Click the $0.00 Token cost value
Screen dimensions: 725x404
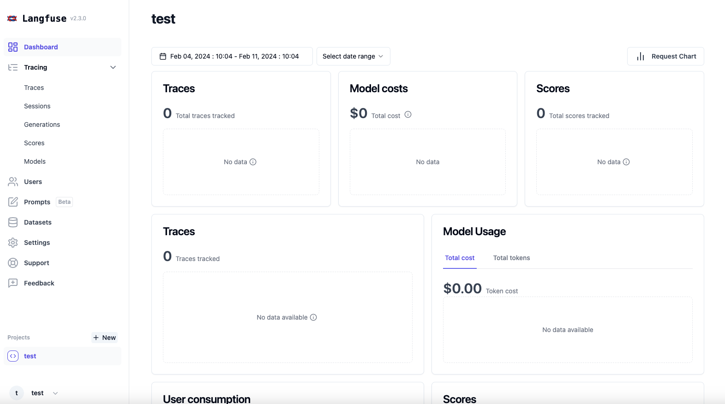click(x=462, y=288)
